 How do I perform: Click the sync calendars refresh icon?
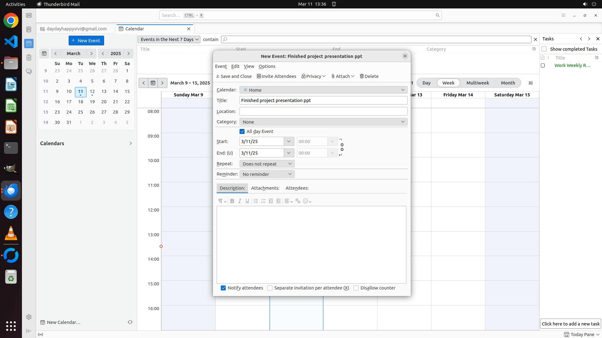[x=130, y=322]
